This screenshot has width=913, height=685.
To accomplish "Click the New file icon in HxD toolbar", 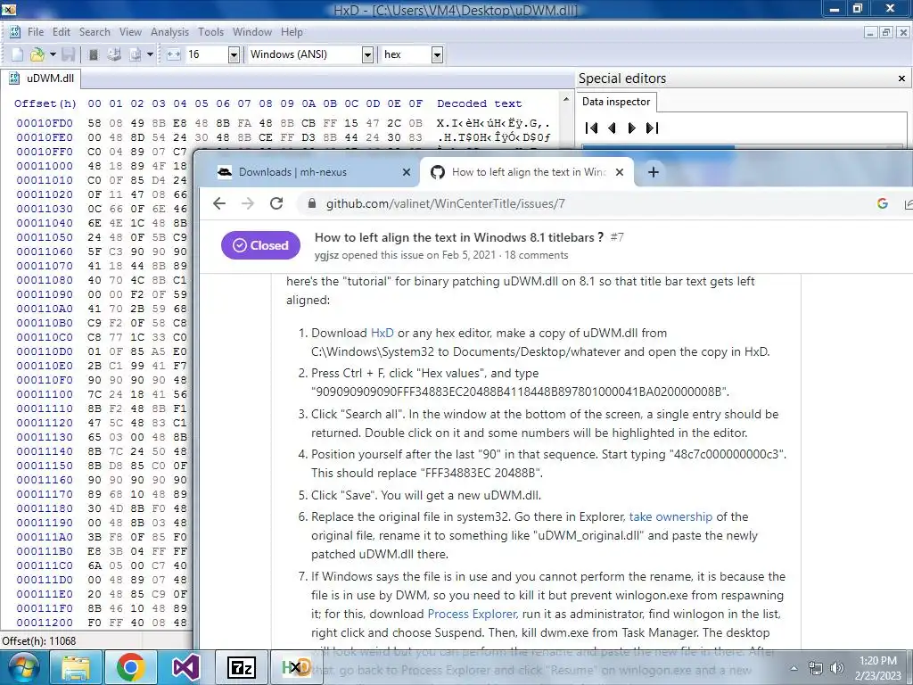I will click(x=18, y=54).
